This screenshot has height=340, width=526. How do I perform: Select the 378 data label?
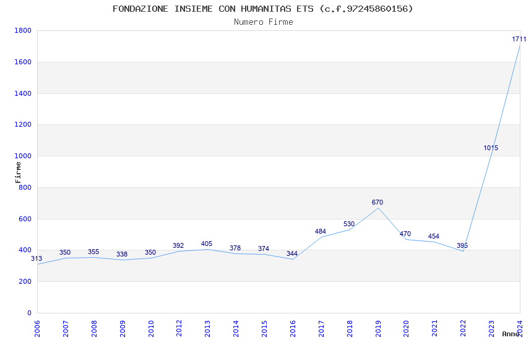[x=235, y=248]
